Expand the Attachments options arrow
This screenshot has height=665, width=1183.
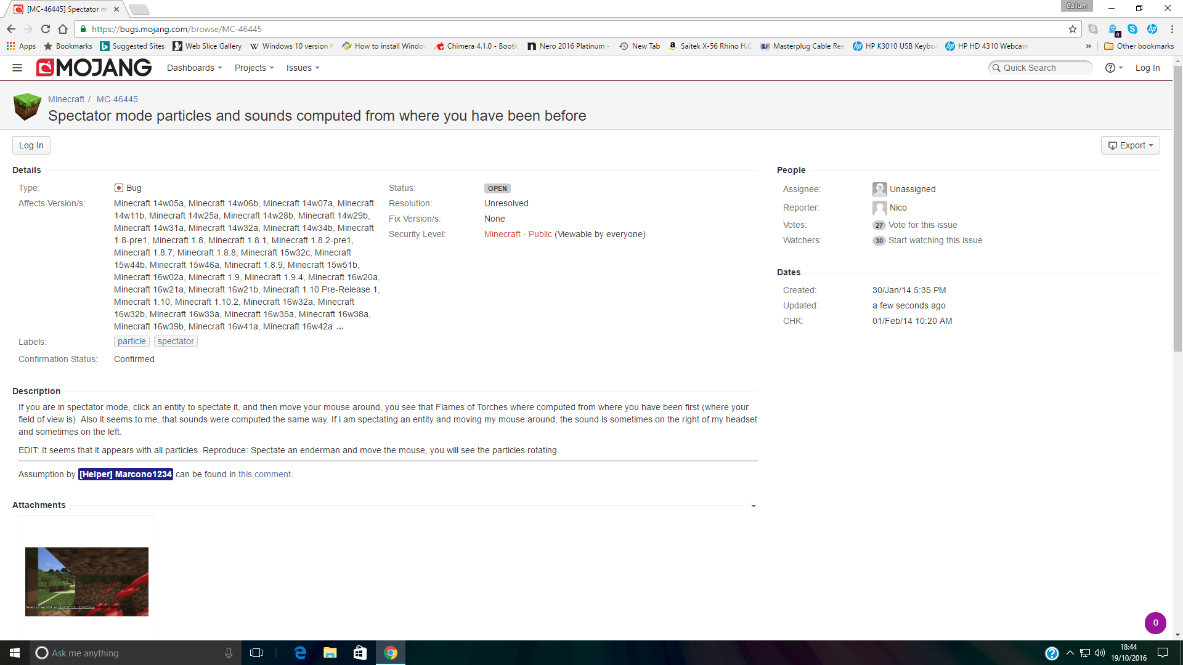pos(753,506)
